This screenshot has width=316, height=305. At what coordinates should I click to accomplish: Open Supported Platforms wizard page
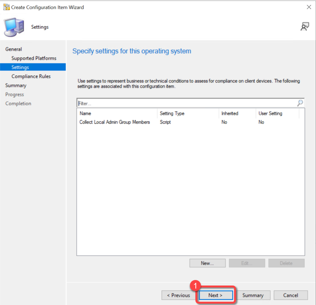34,58
